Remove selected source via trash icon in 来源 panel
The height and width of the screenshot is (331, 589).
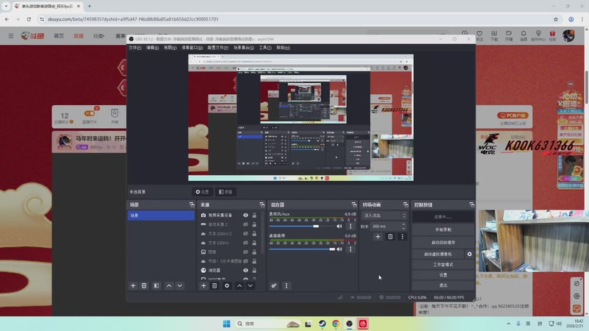[x=214, y=285]
